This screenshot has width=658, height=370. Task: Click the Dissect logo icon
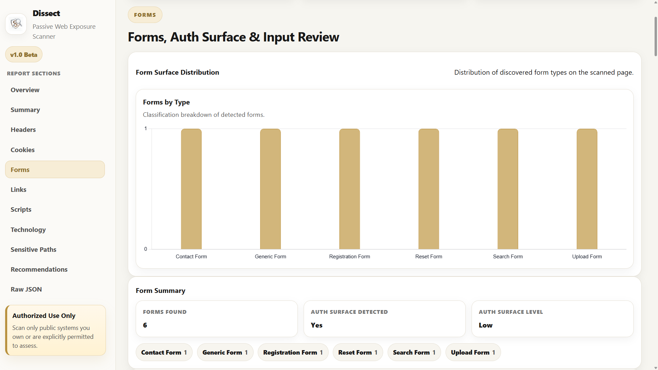tap(16, 24)
